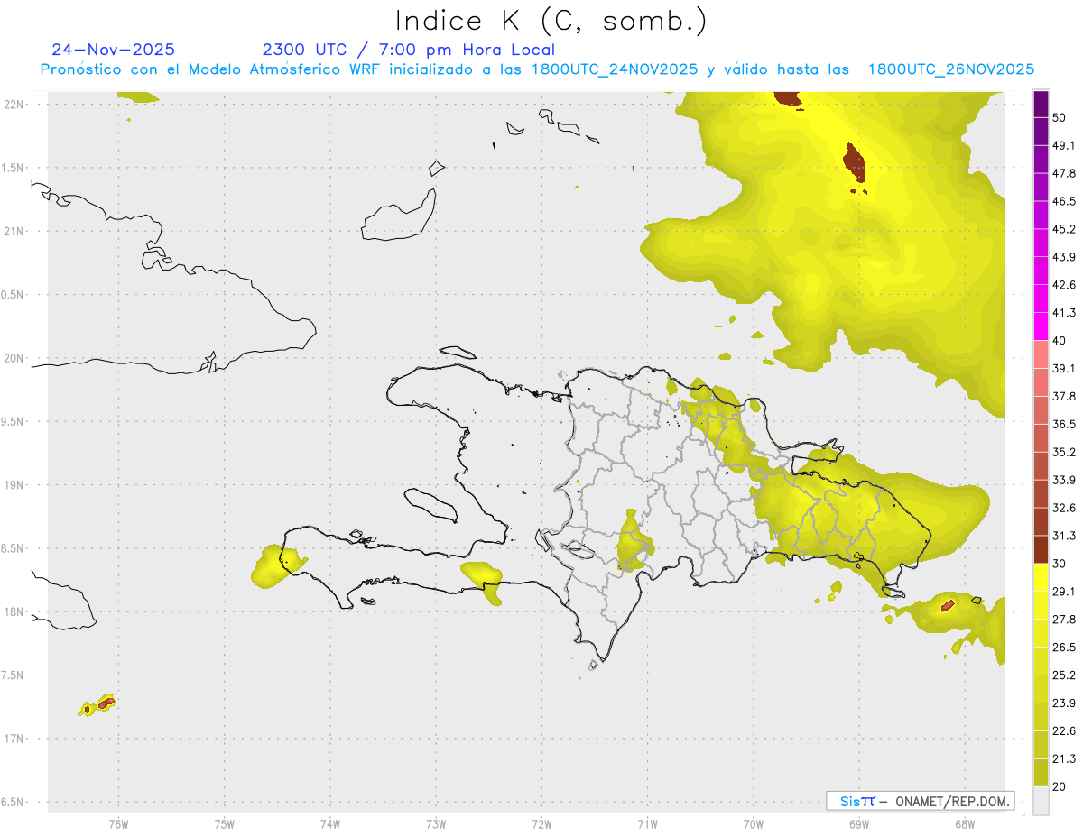Click the color bar value "22.6"
This screenshot has width=1083, height=836.
click(1064, 731)
